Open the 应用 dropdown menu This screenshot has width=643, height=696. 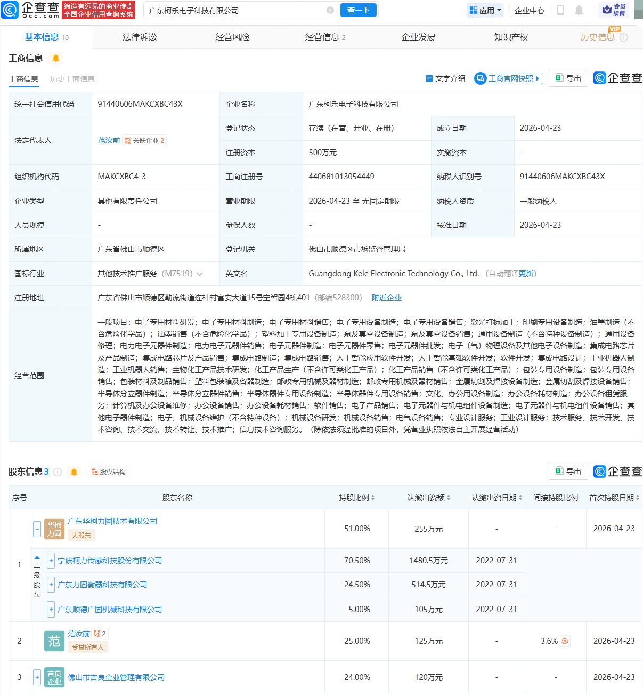coord(486,10)
